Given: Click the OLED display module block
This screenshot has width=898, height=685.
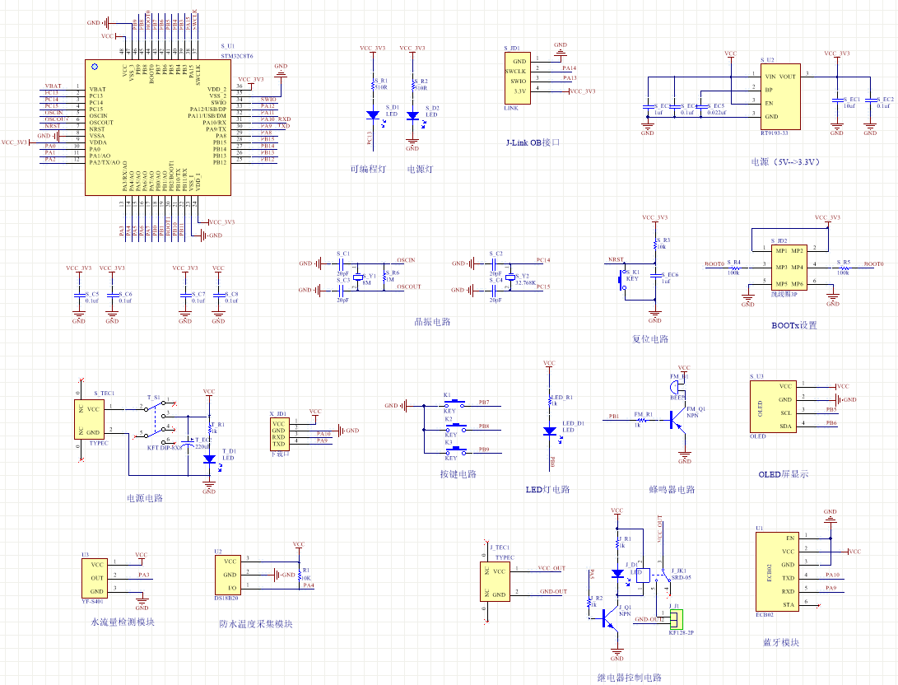Looking at the screenshot, I should point(772,406).
